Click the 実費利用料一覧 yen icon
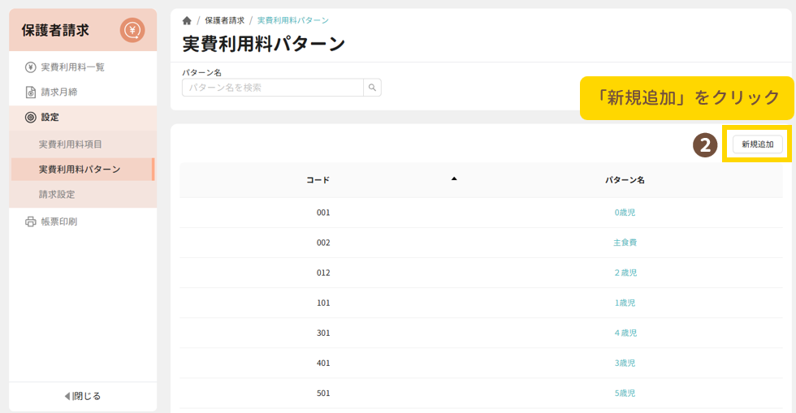Image resolution: width=796 pixels, height=413 pixels. pos(31,67)
